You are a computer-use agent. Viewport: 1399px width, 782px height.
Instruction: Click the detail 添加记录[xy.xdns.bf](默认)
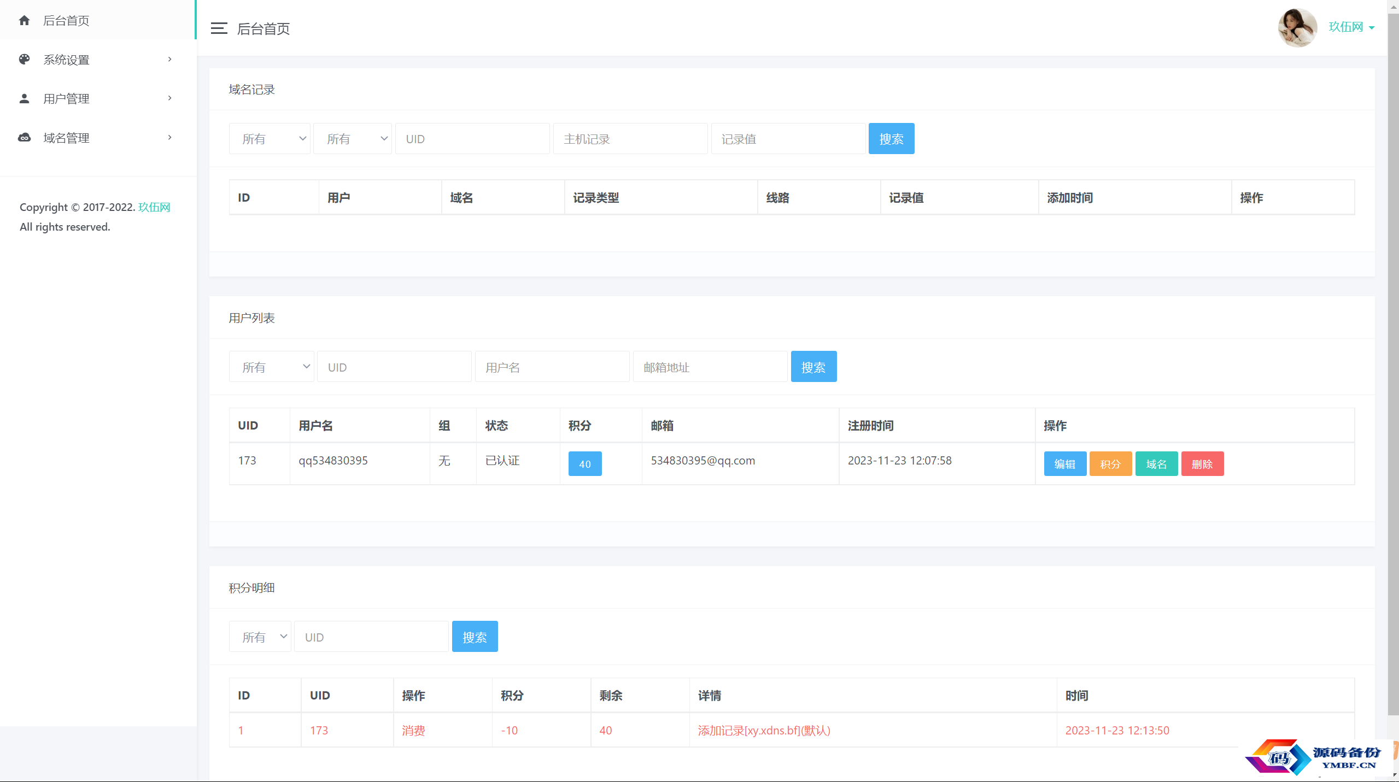coord(764,730)
